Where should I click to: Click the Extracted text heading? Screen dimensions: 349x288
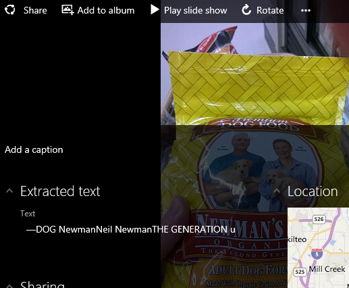point(60,191)
